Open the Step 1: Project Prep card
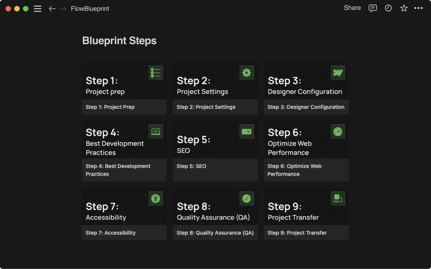Screen dimensions: 431x269 tap(124, 88)
